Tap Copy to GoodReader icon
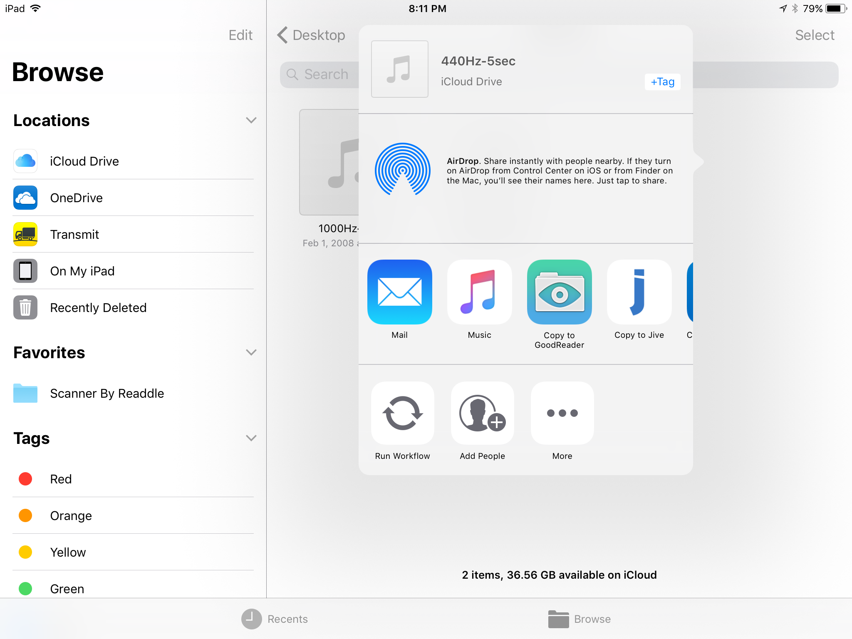This screenshot has width=852, height=639. tap(559, 292)
